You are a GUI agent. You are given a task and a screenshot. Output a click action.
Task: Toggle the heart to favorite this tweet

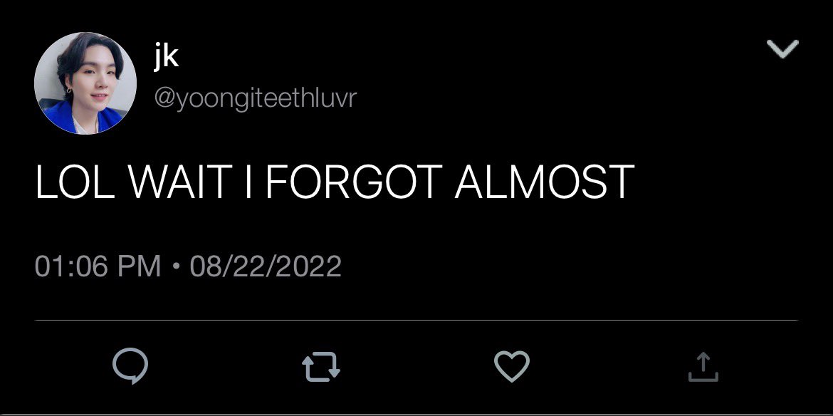tap(512, 366)
